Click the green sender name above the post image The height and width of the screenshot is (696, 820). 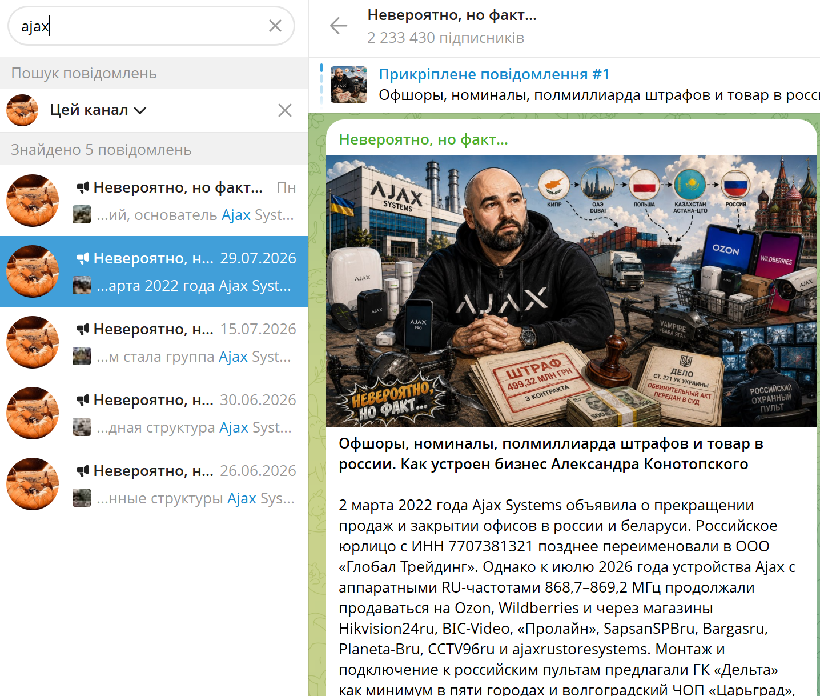point(423,139)
